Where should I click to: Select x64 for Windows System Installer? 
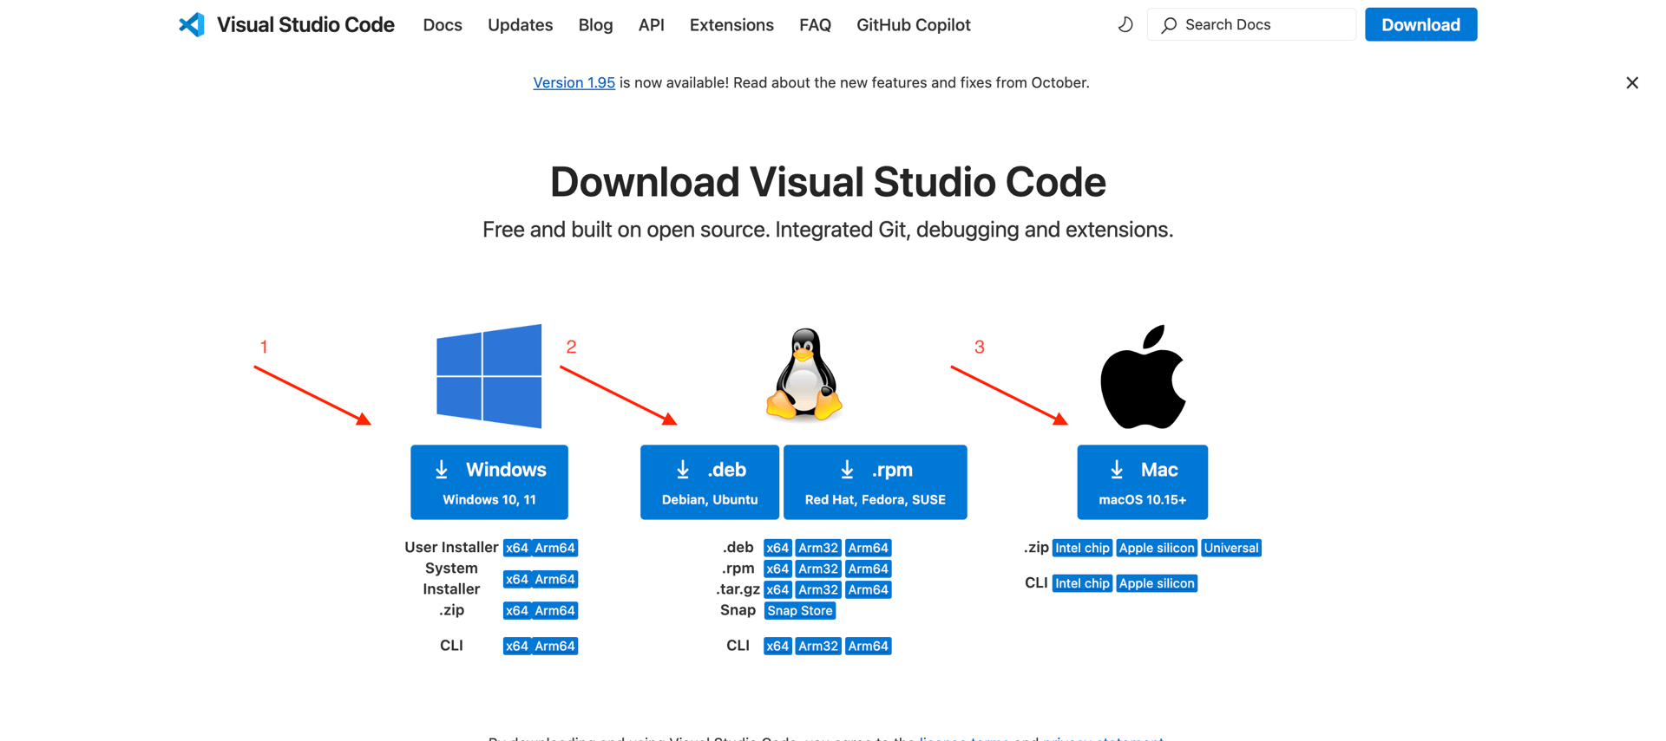point(517,579)
